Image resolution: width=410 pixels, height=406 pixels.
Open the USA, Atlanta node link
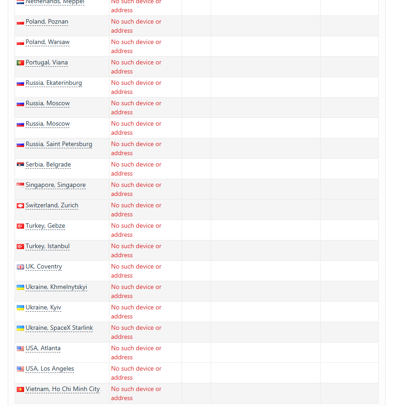point(43,348)
